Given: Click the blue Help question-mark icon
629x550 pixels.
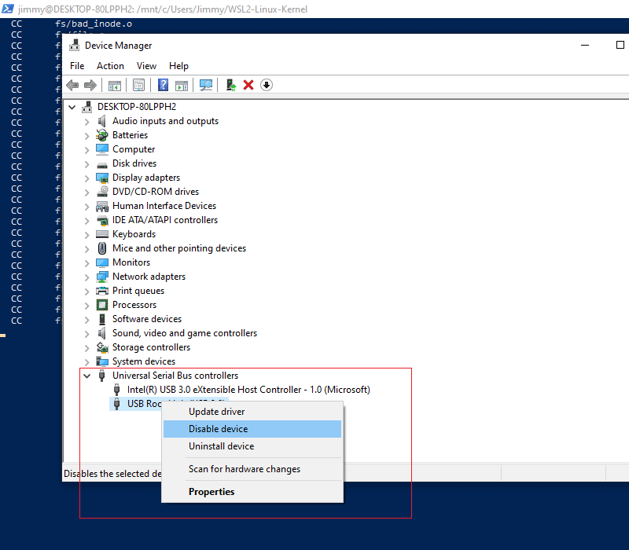Looking at the screenshot, I should pyautogui.click(x=163, y=85).
